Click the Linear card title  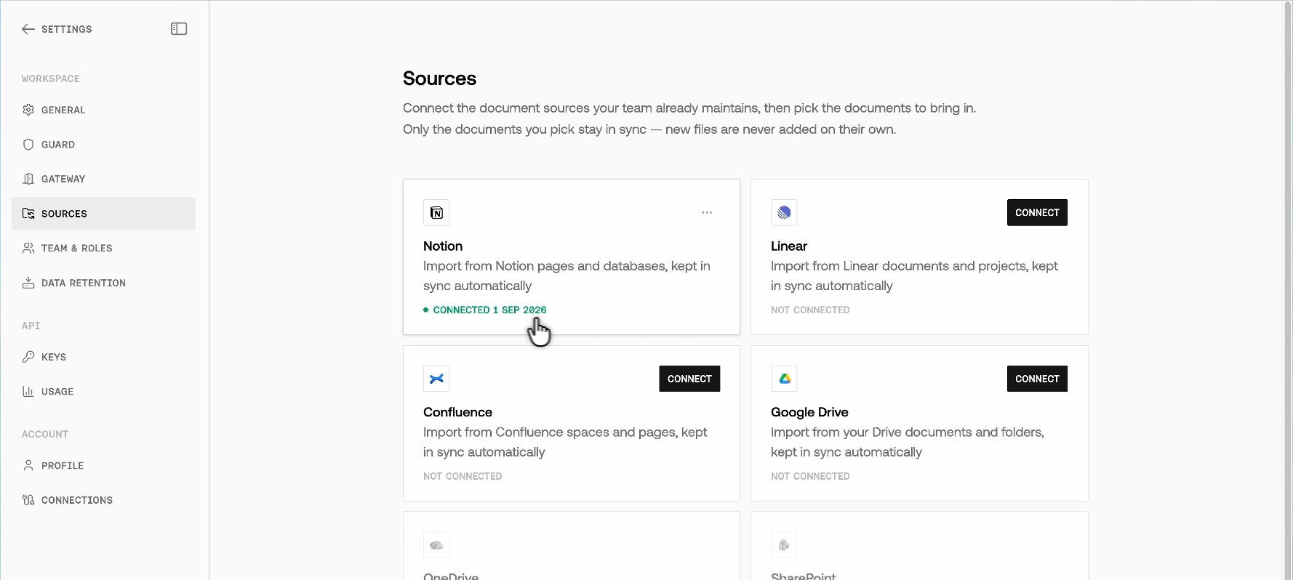789,246
